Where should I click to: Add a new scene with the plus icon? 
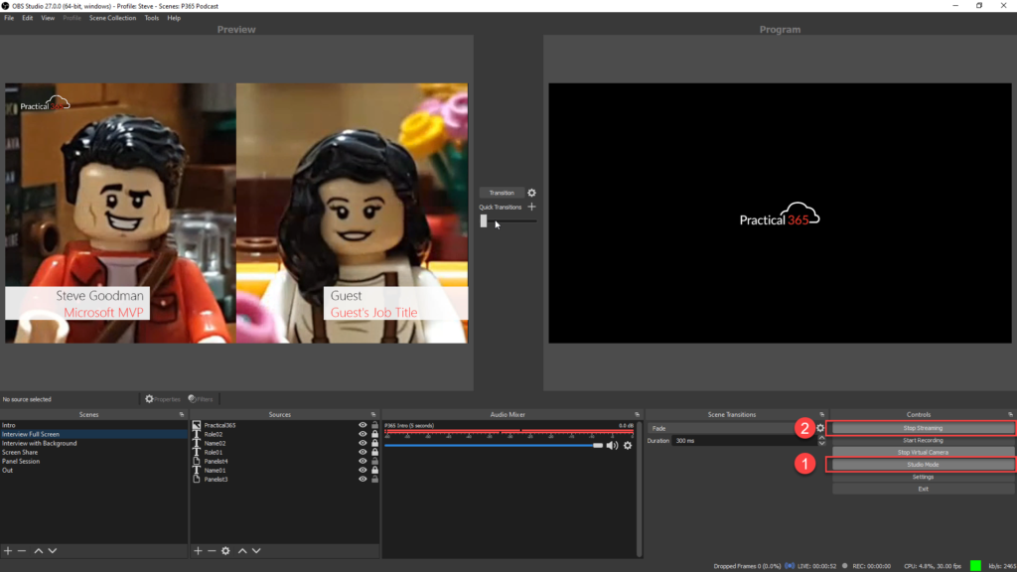(x=8, y=550)
